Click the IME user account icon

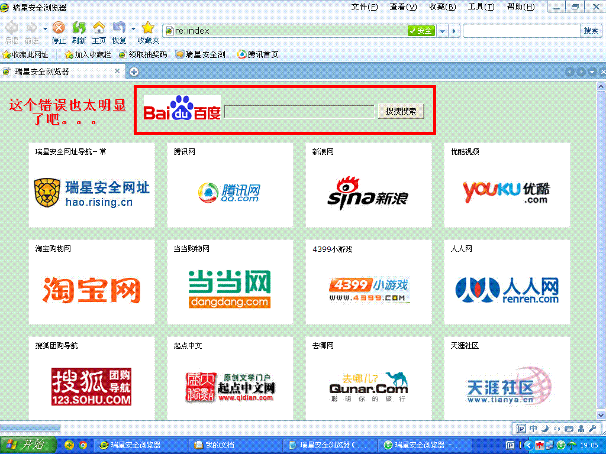pyautogui.click(x=581, y=429)
